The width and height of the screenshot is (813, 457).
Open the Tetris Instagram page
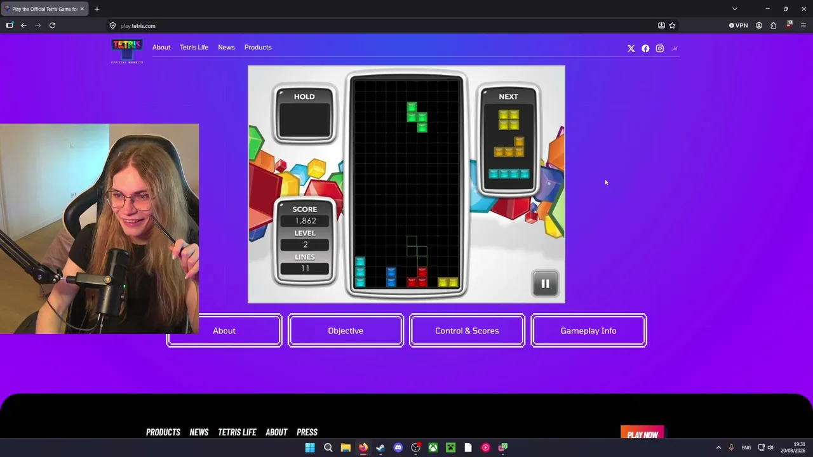(x=660, y=48)
